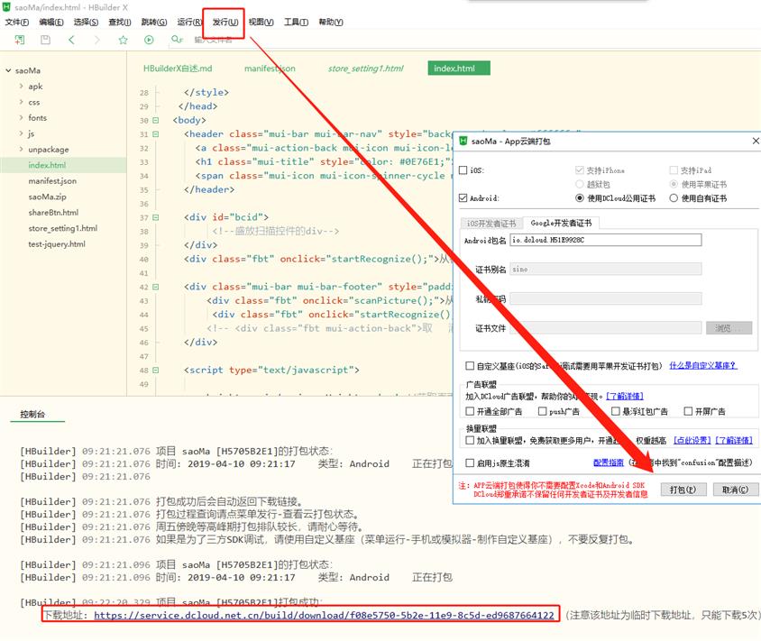761x641 pixels.
Task: Click the forward navigation arrow icon
Action: (96, 40)
